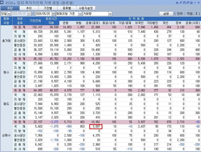Click the end date field 2026/05/20
Screen dimensions: 201x152
click(x=43, y=14)
